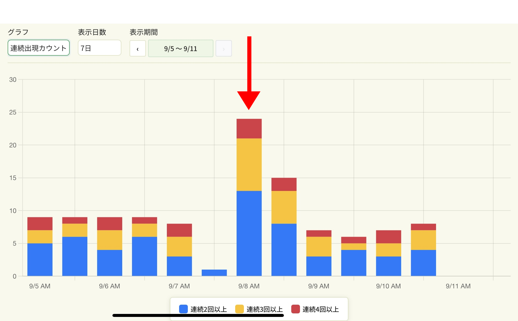Toggle the 連続2回以上 legend series

(x=209, y=309)
